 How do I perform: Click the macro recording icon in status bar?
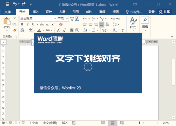point(74,123)
